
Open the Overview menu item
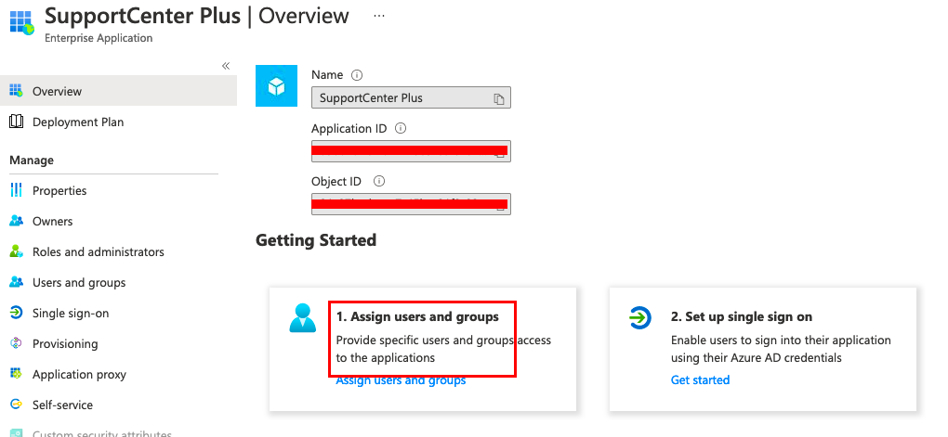click(x=57, y=92)
